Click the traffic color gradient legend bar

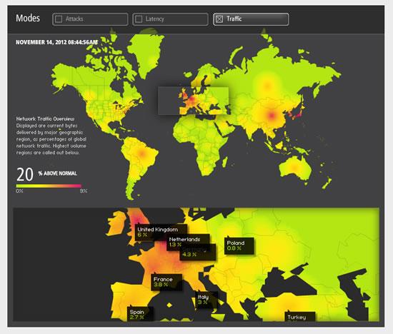tap(49, 186)
